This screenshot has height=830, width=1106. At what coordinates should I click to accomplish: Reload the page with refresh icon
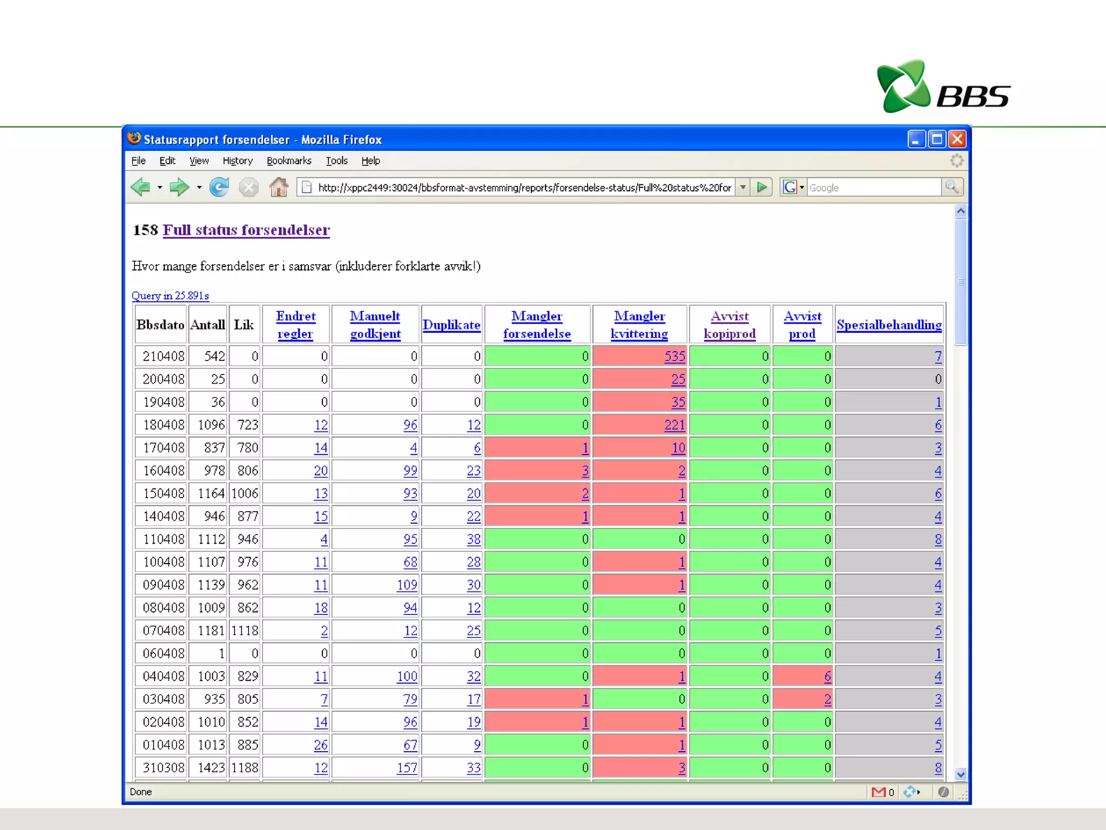point(219,188)
